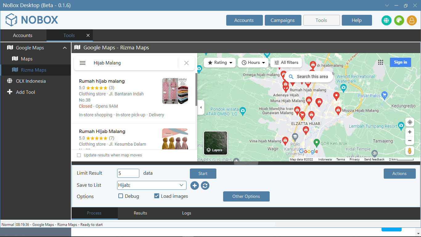Viewport: 421px width, 237px height.
Task: Enable the Debug checkbox
Action: pyautogui.click(x=121, y=196)
